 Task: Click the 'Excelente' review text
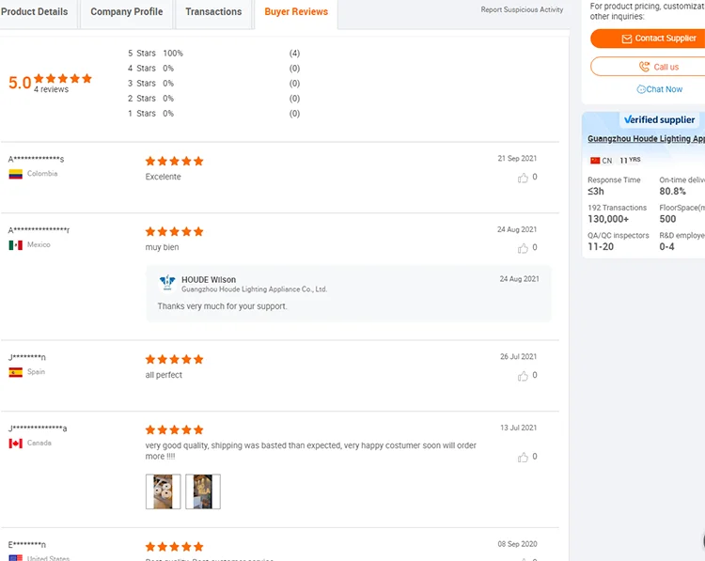(163, 177)
